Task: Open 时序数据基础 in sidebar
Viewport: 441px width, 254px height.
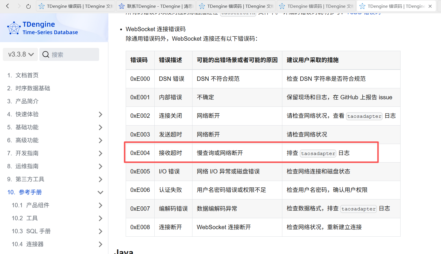Action: point(32,88)
